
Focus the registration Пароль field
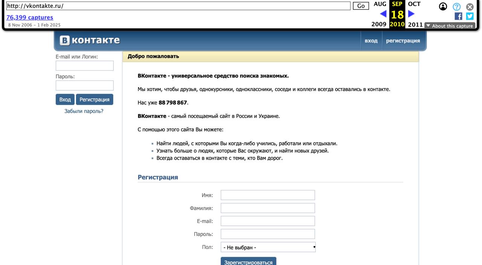tap(268, 234)
